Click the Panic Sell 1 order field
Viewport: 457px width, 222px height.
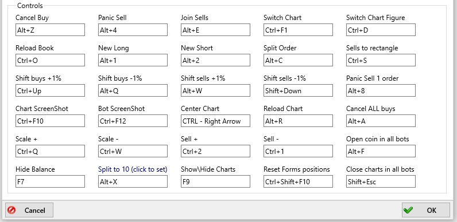381,90
